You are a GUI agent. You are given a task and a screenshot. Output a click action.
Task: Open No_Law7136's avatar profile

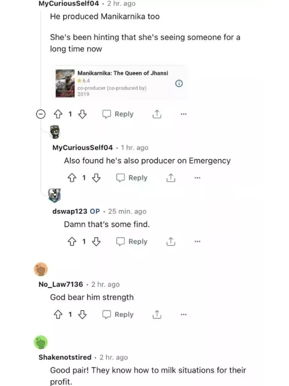point(41,269)
